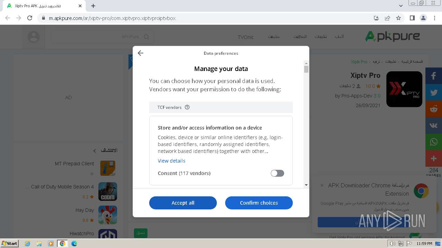The width and height of the screenshot is (442, 248).
Task: Close the Xiptv Pro APK tab
Action: pyautogui.click(x=80, y=6)
